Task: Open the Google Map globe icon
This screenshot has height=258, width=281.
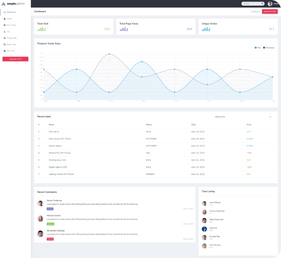Action: [4, 38]
